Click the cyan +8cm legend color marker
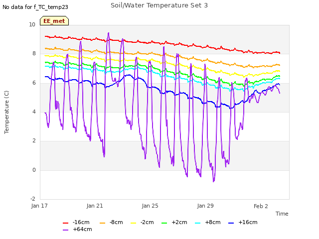This screenshot has width=319, height=239. [x=197, y=223]
